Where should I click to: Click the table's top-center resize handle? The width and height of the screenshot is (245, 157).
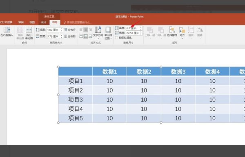[x=161, y=67]
